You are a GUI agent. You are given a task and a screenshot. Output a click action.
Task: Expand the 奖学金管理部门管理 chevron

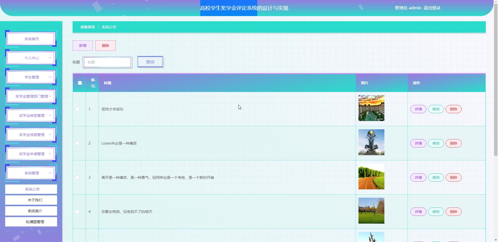pyautogui.click(x=50, y=96)
